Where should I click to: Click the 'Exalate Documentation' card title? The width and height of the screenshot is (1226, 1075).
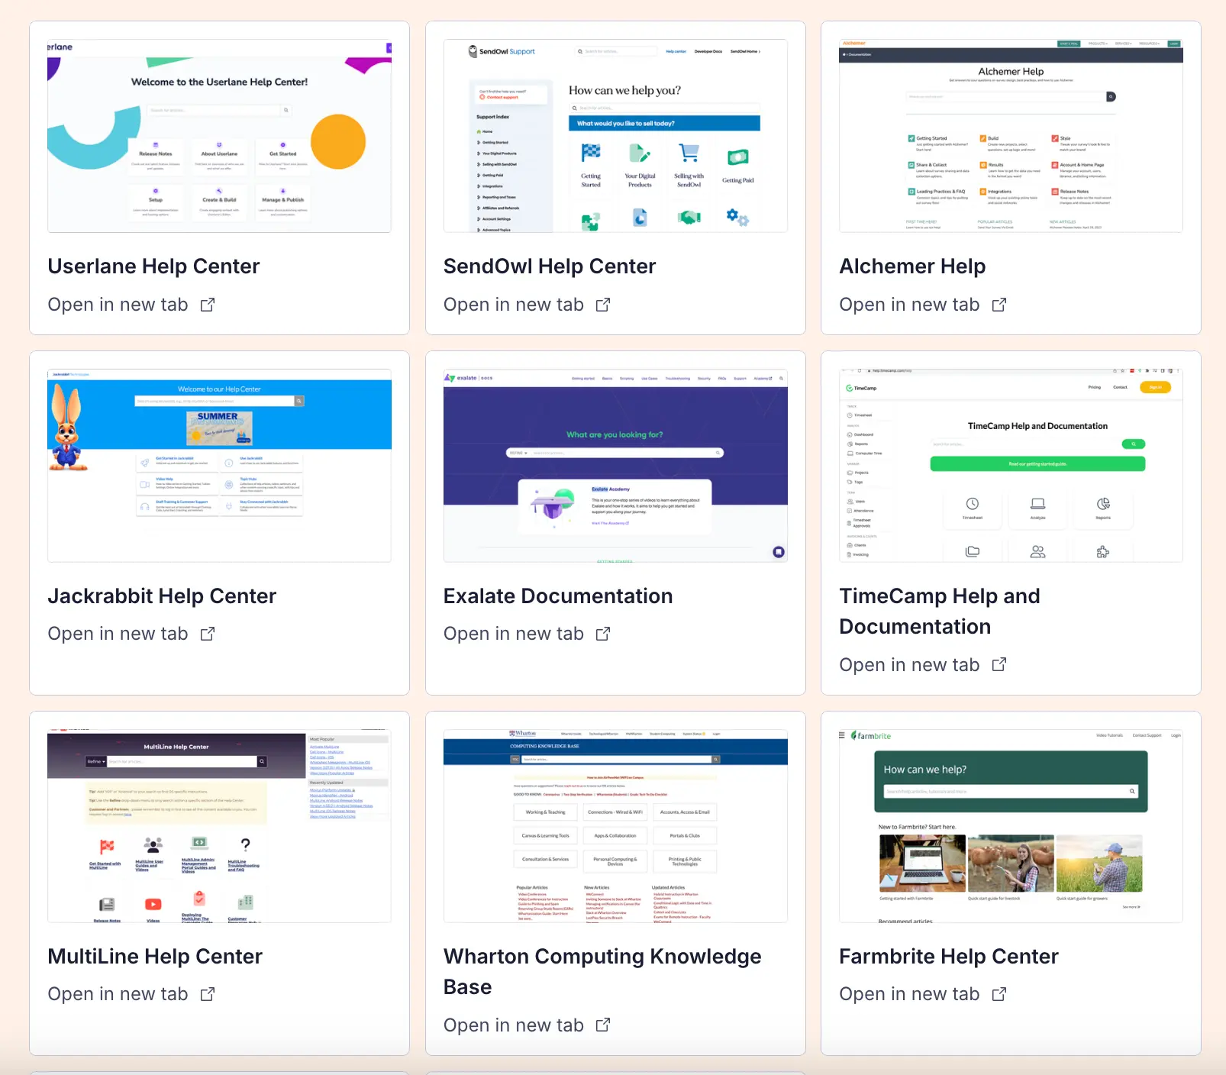pyautogui.click(x=558, y=596)
